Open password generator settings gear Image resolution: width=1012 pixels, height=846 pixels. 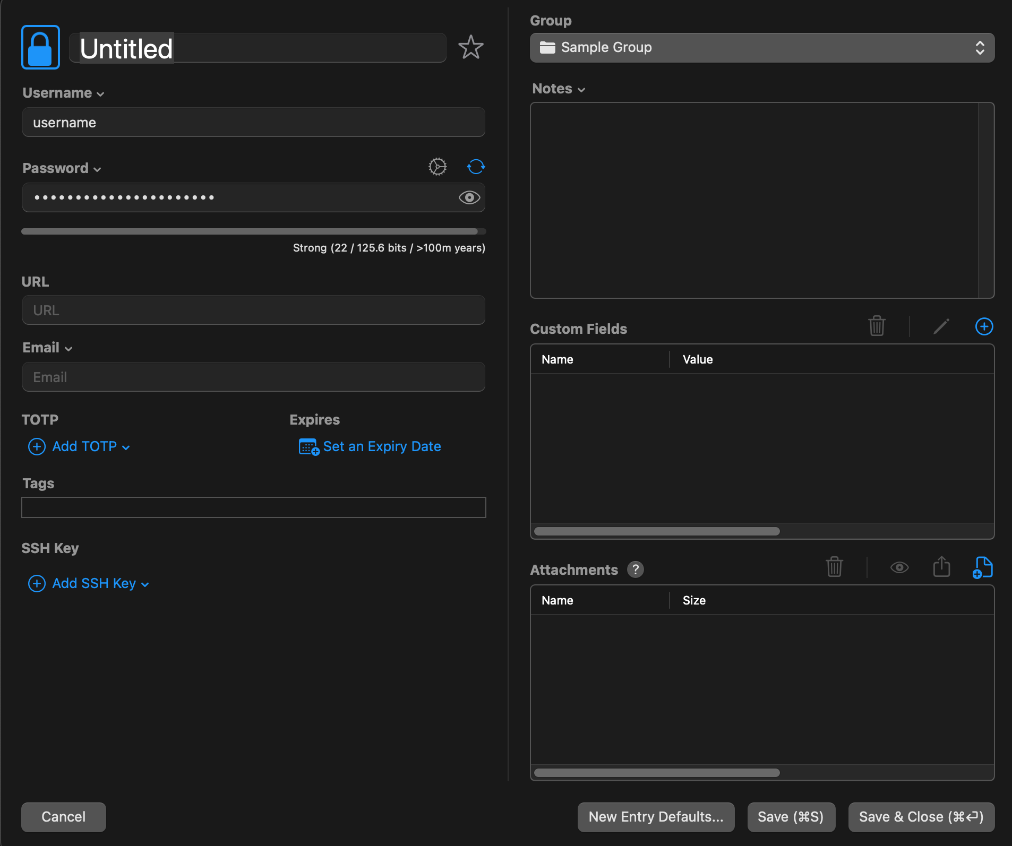[x=438, y=167]
